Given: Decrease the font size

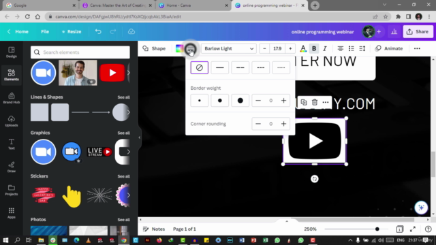Looking at the screenshot, I should coord(264,48).
